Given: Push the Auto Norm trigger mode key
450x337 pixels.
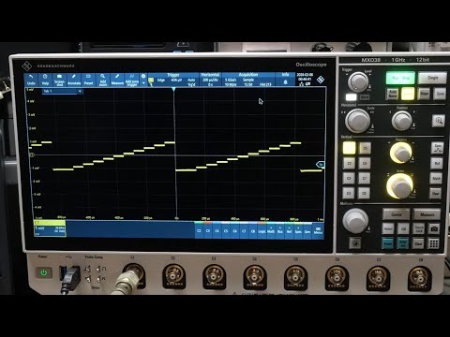Looking at the screenshot, I should coord(393,94).
